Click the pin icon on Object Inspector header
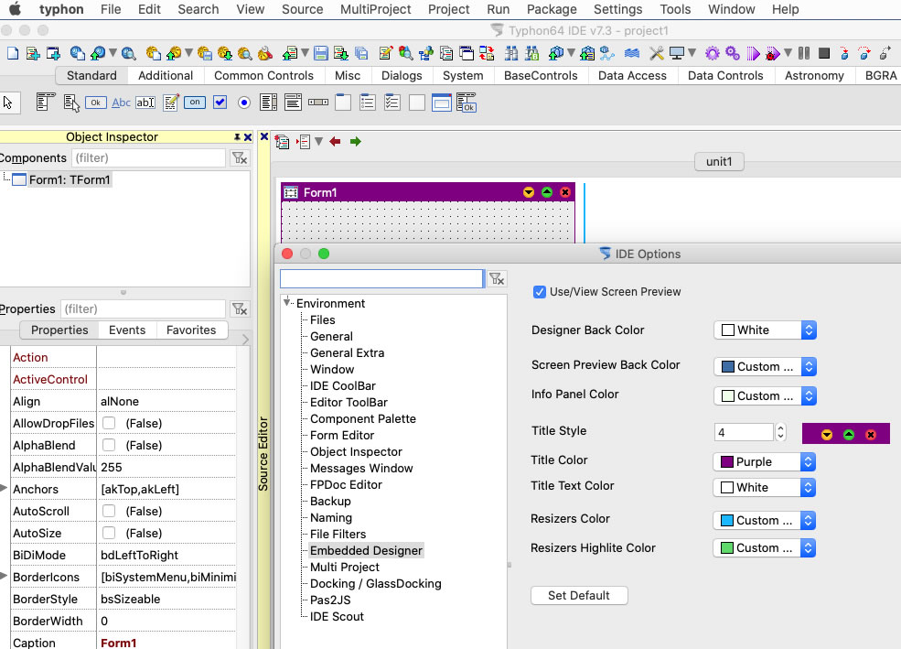Image resolution: width=901 pixels, height=649 pixels. point(237,137)
